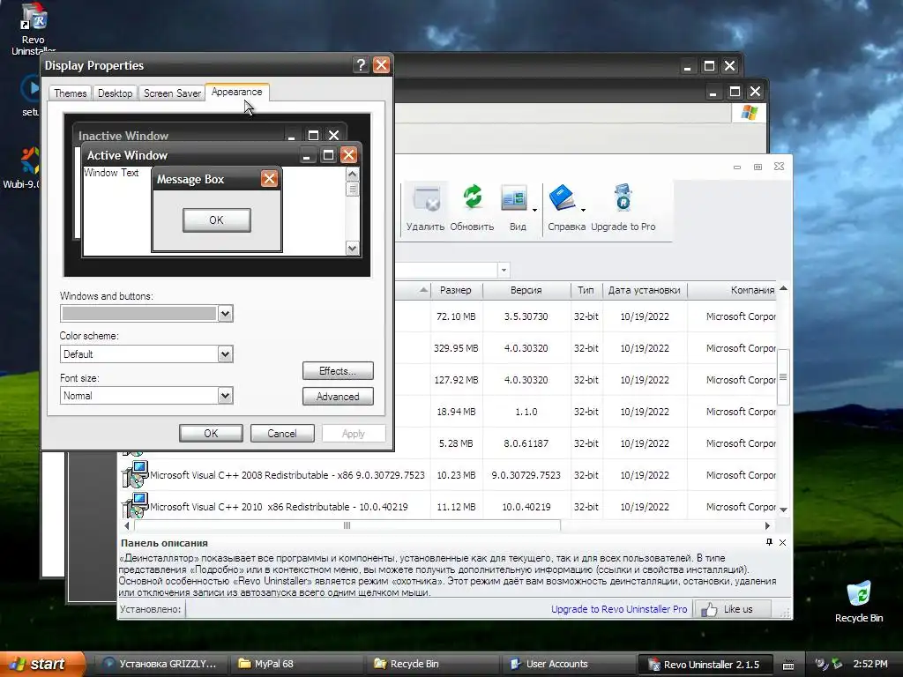This screenshot has width=903, height=677.
Task: Sort by the Дата установки column header
Action: 645,290
